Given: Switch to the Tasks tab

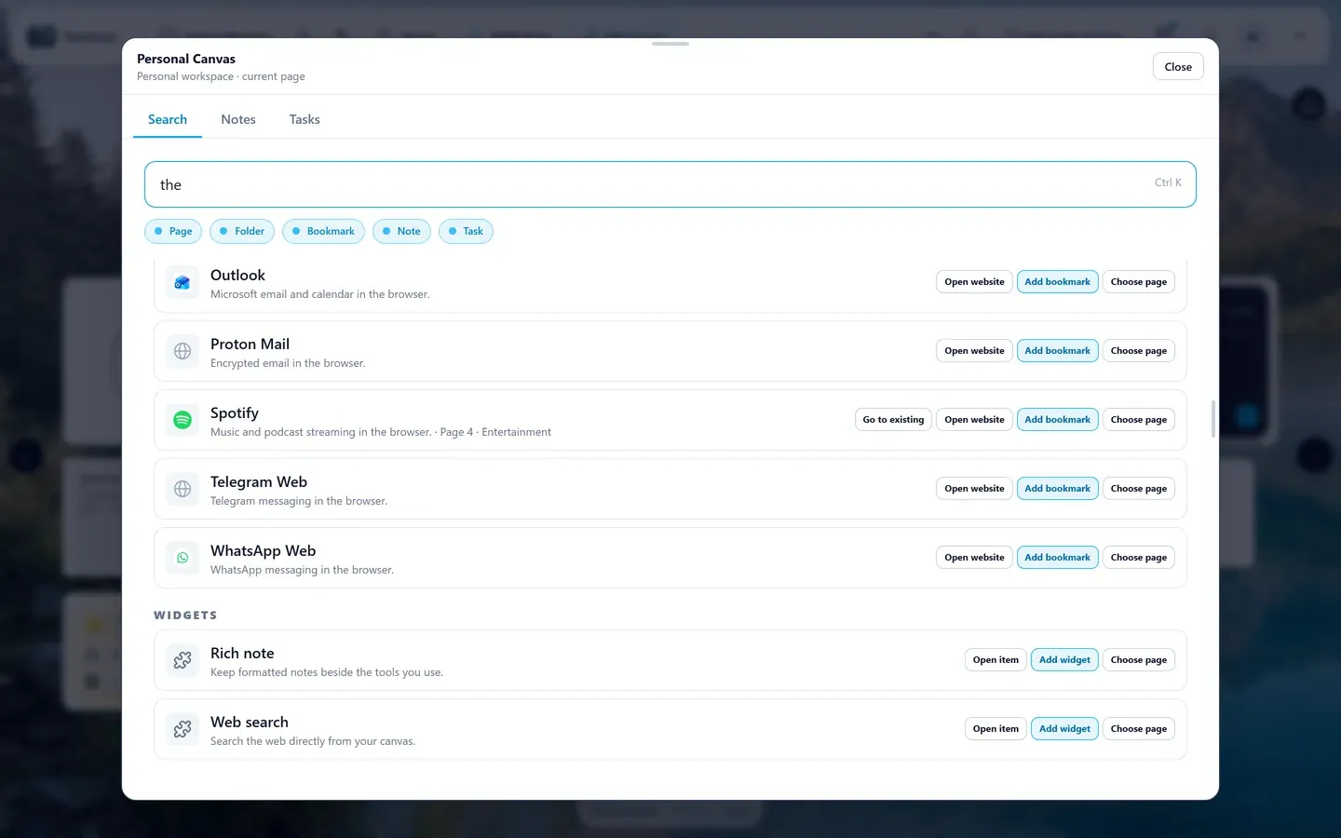Looking at the screenshot, I should 305,119.
